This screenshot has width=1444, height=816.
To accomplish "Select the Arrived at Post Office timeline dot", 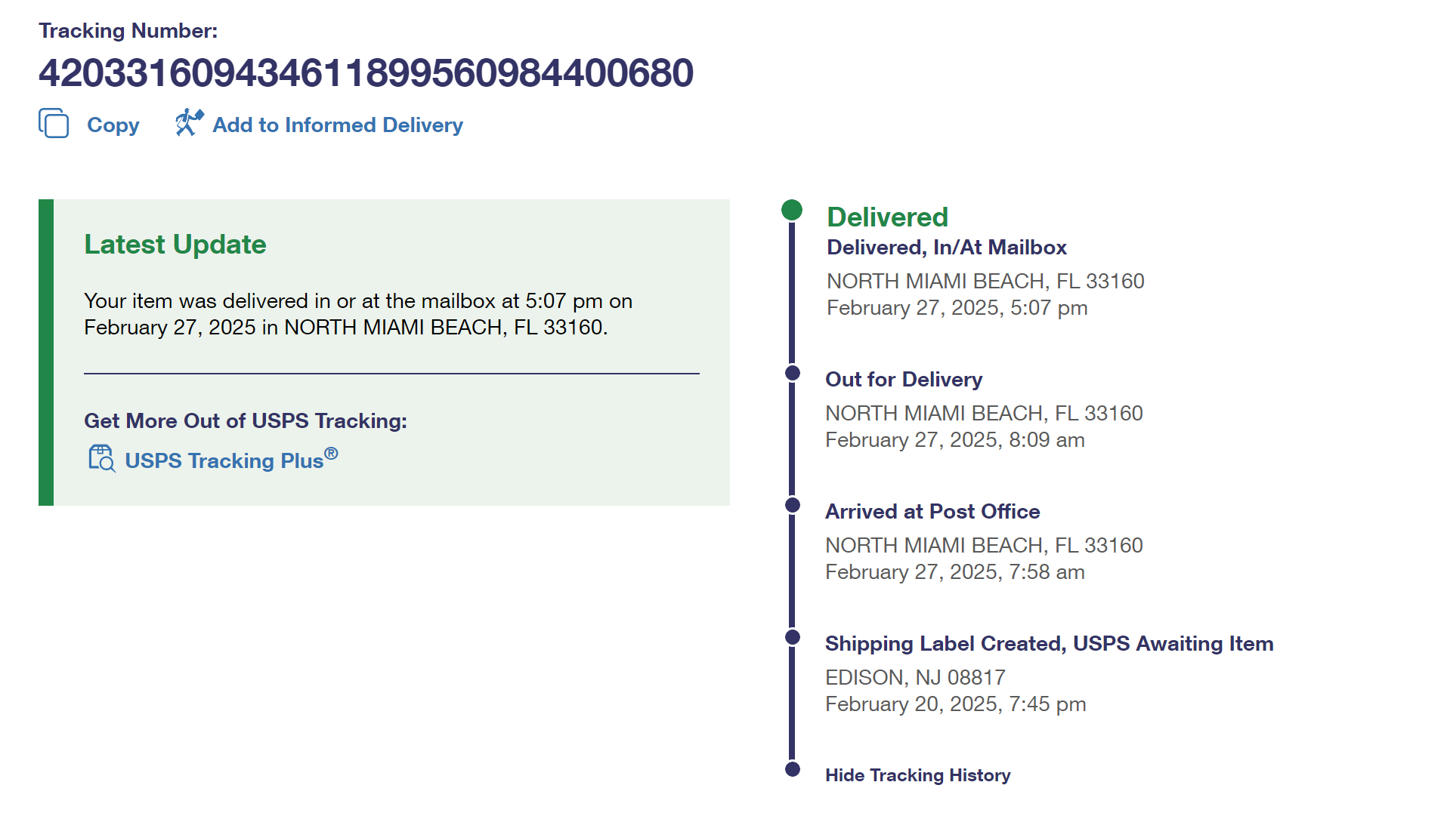I will pos(793,505).
